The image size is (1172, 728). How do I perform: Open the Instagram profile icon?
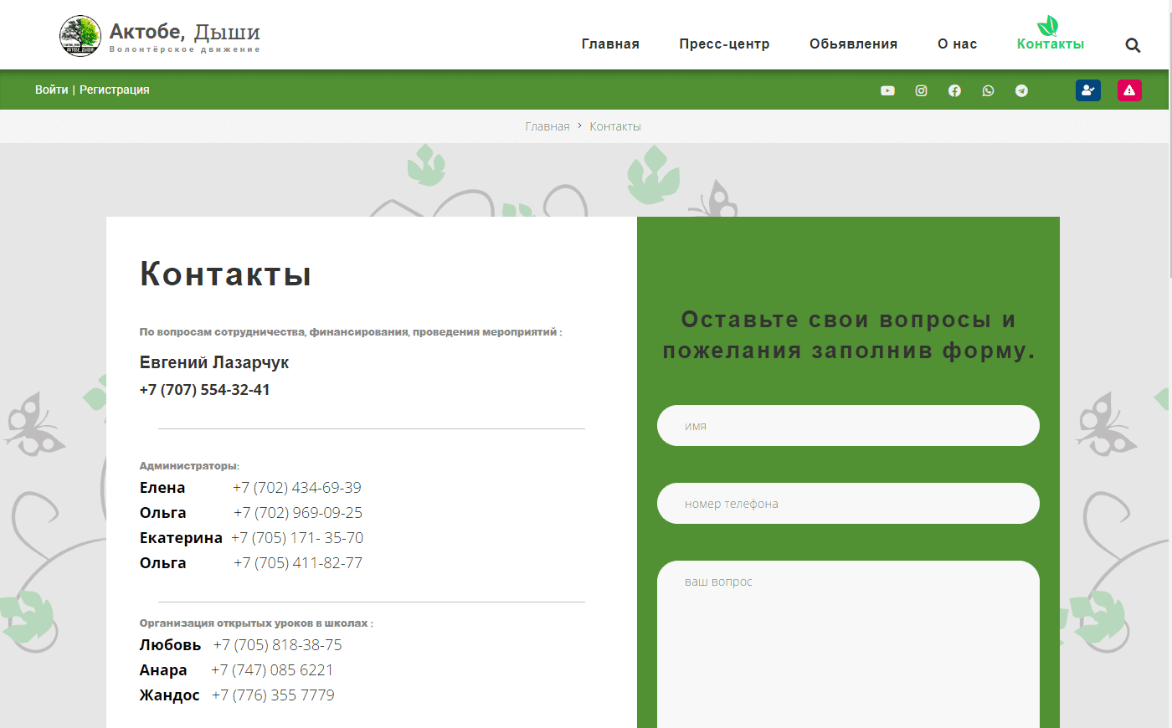coord(921,90)
